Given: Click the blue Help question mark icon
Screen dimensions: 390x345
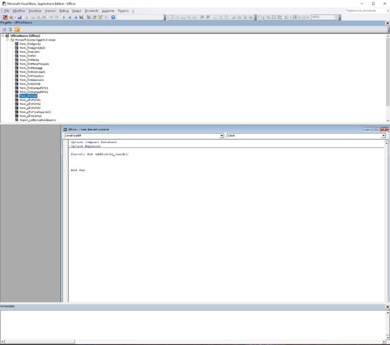Looking at the screenshot, I should 113,17.
